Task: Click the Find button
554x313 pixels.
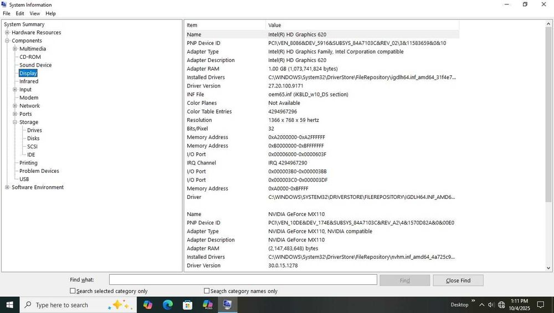Action: 404,280
